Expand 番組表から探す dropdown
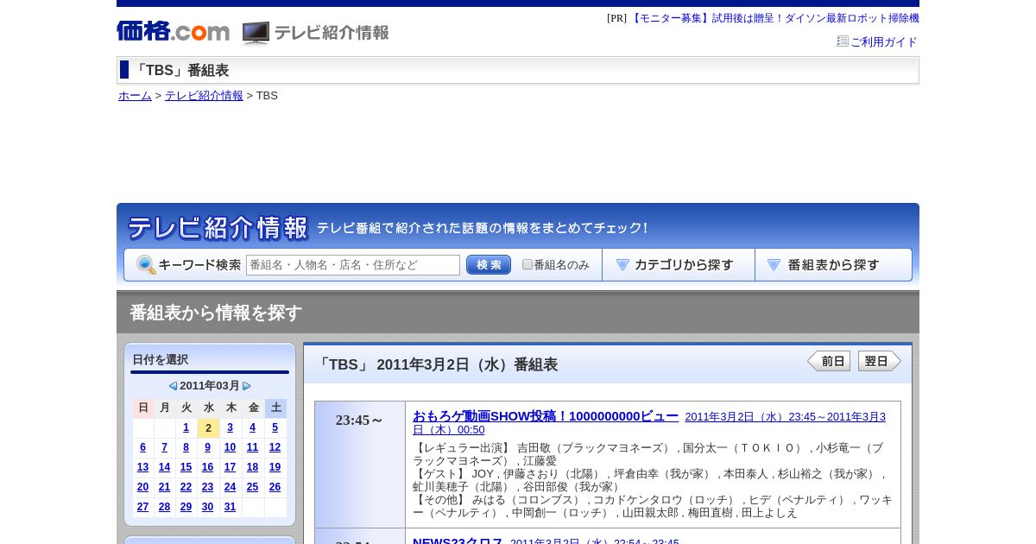Screen dimensions: 1036x544 pyautogui.click(x=833, y=265)
